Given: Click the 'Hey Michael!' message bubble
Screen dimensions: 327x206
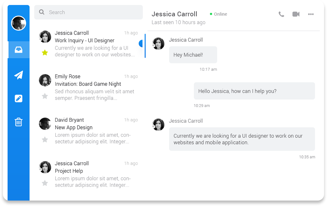Looking at the screenshot, I should pos(193,55).
